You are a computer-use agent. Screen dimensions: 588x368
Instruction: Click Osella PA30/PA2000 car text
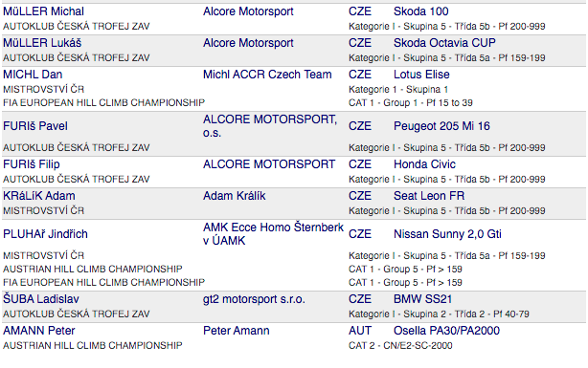[x=446, y=330]
